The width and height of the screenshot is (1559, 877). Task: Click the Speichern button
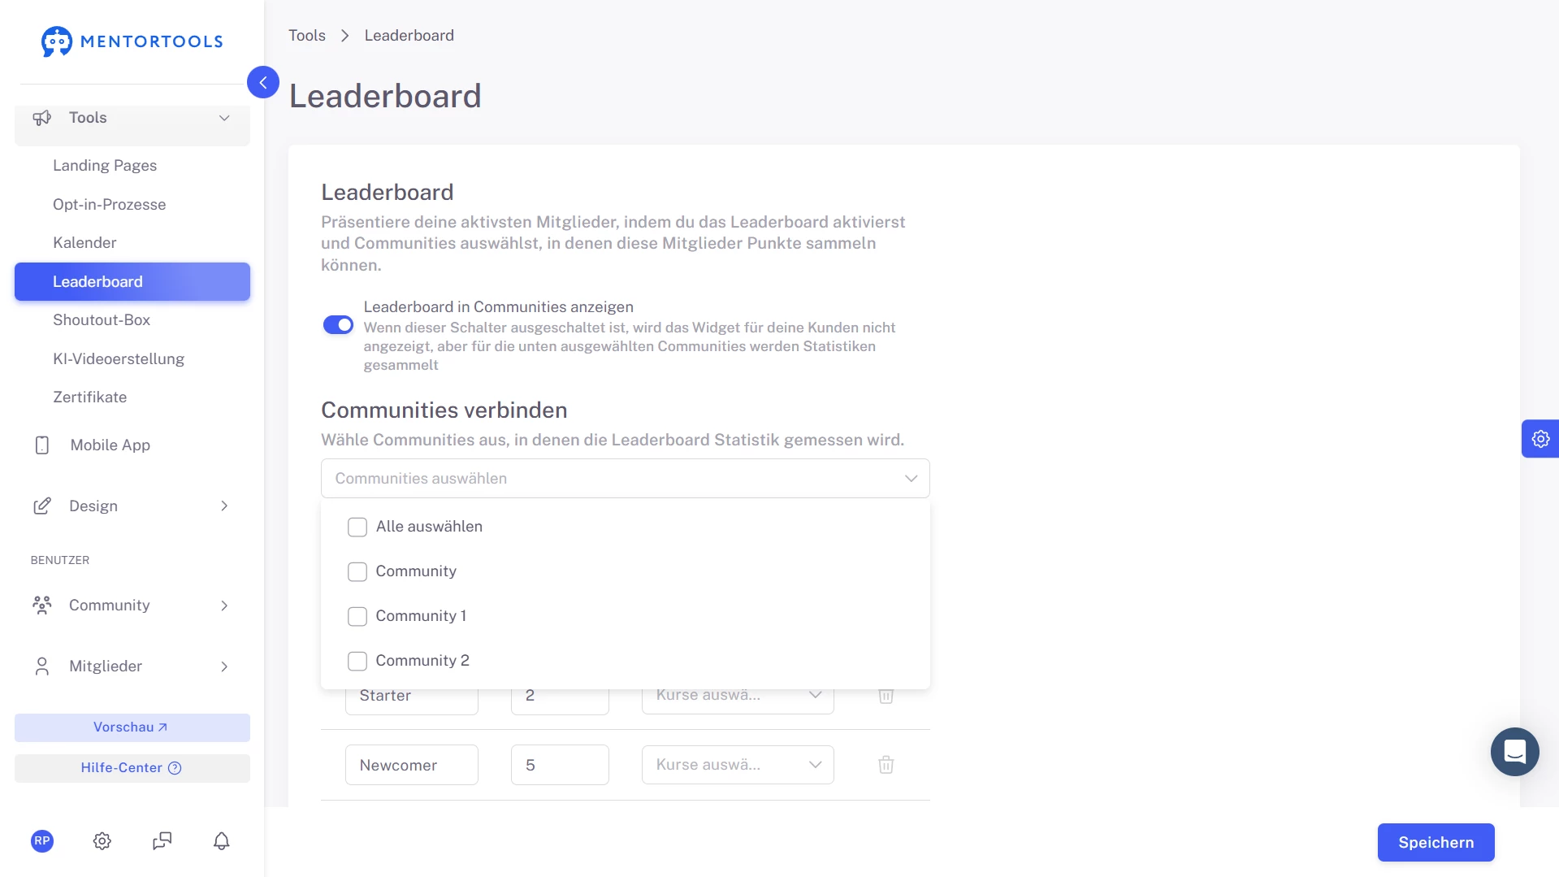[1436, 842]
